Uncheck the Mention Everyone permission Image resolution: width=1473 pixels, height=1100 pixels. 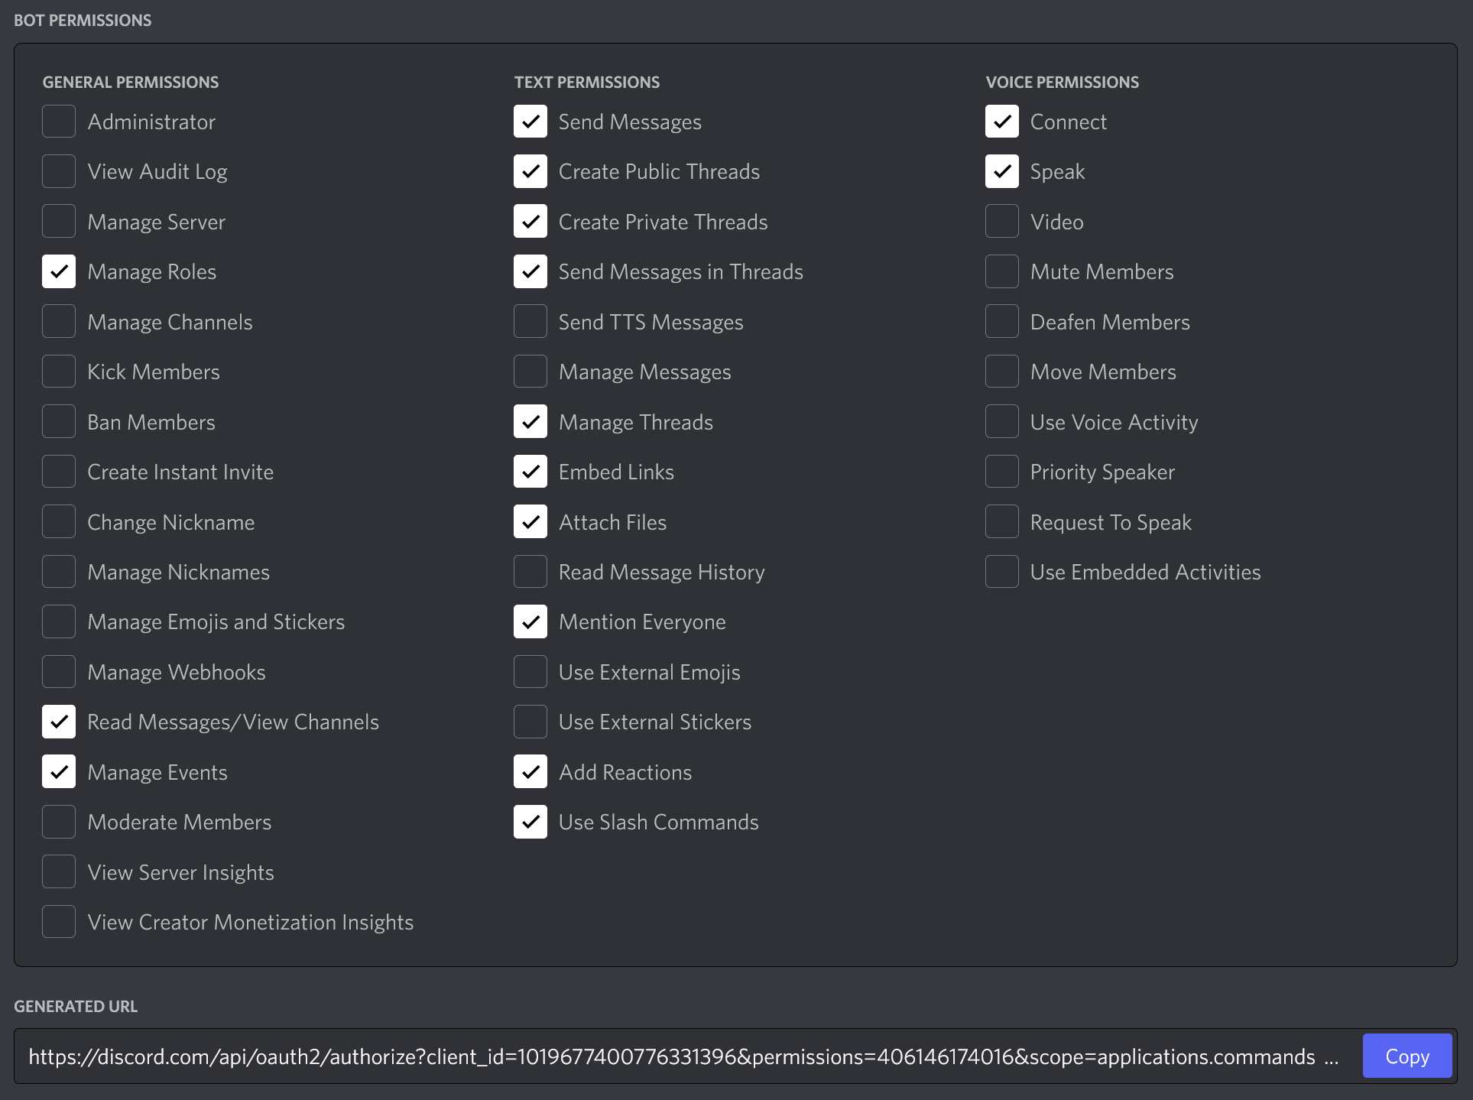[530, 621]
